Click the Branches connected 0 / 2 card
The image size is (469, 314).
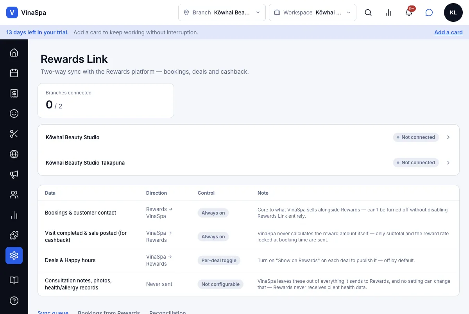click(106, 101)
